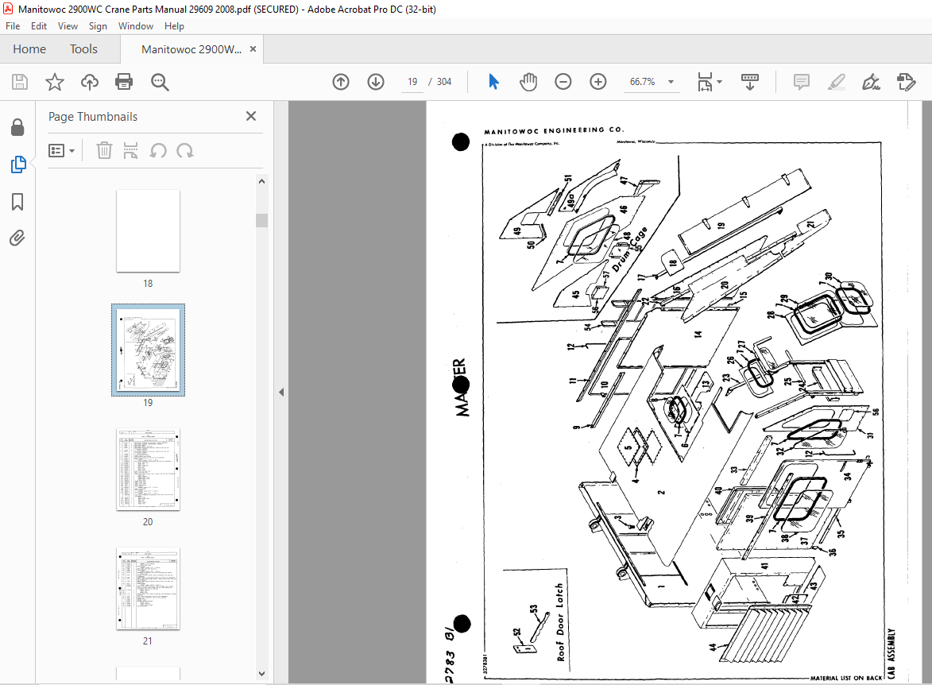This screenshot has width=932, height=685.
Task: Click the Save file icon
Action: pyautogui.click(x=20, y=82)
